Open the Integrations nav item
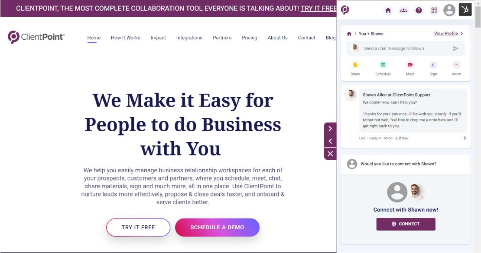Viewport: 481px width, 253px height. pos(189,38)
